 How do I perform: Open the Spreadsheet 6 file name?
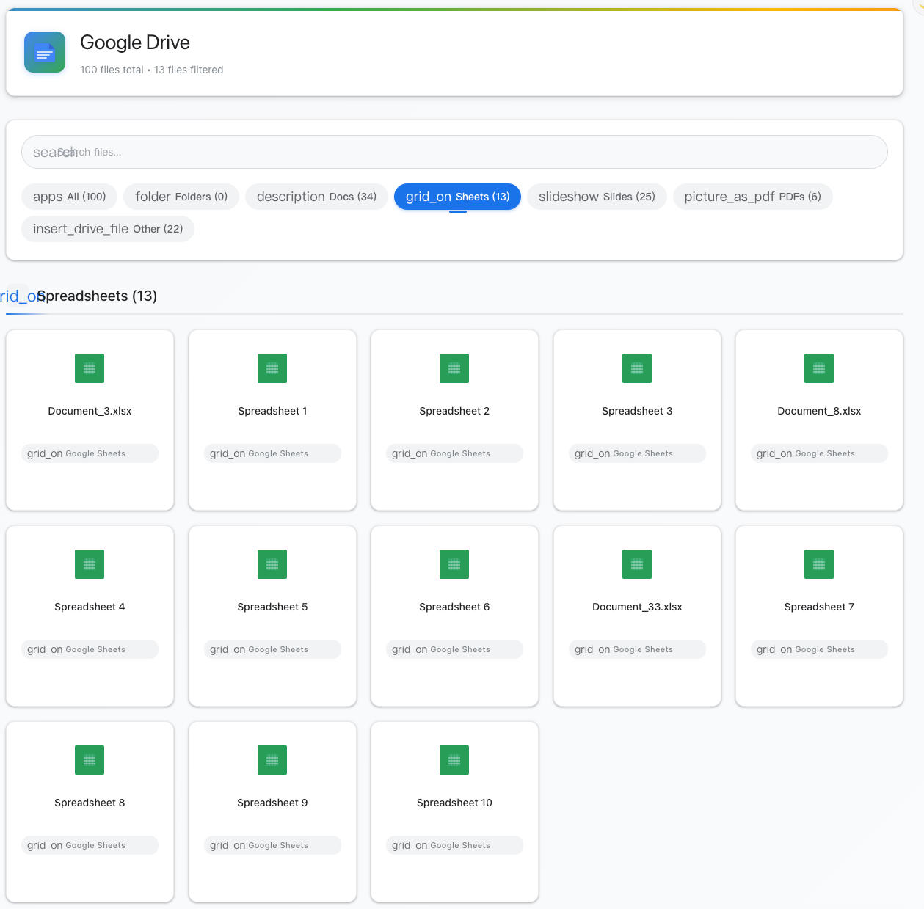tap(454, 607)
